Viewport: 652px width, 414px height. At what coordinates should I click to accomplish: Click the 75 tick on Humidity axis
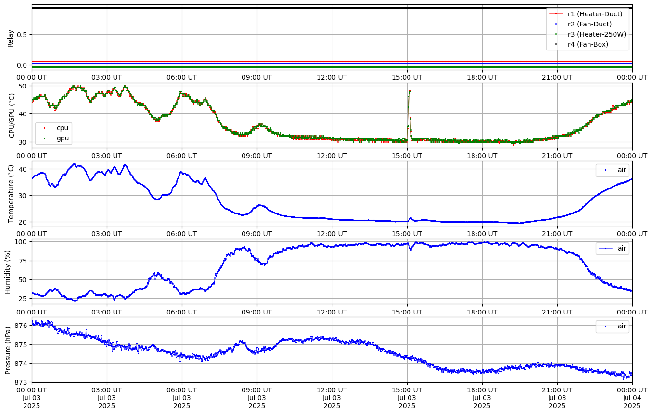25,261
